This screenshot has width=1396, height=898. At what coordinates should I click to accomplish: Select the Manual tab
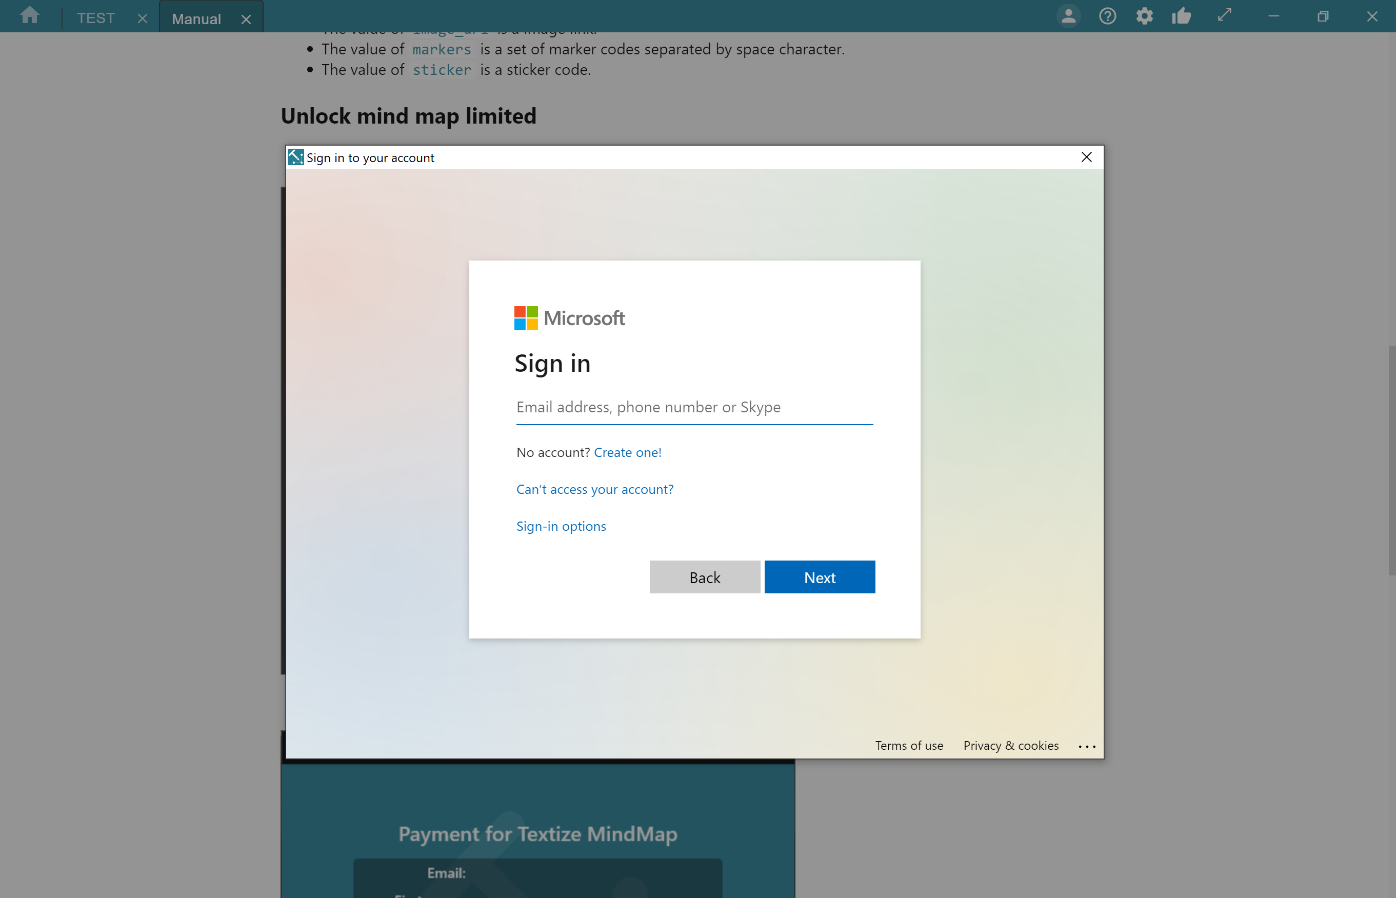pos(196,19)
